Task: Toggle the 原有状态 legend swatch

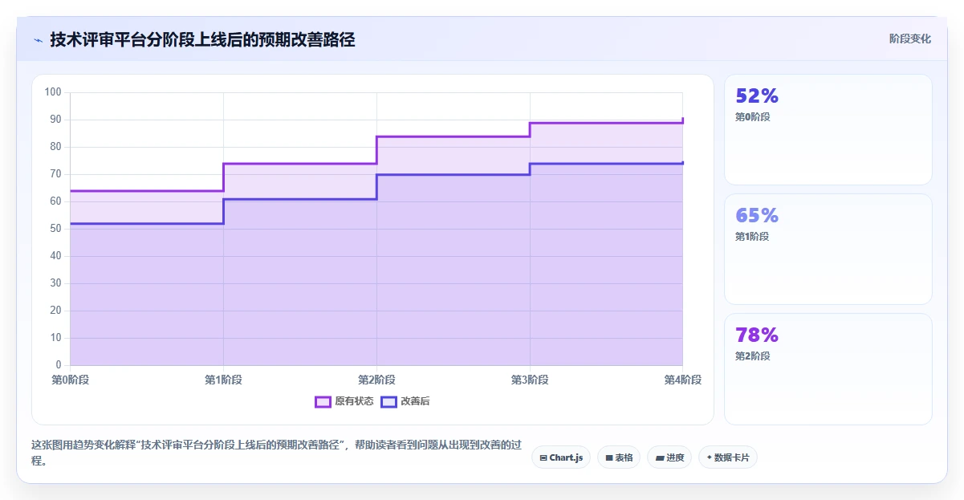Action: coord(323,401)
